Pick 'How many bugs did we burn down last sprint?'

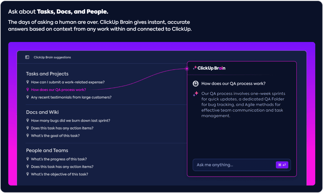click(x=70, y=120)
